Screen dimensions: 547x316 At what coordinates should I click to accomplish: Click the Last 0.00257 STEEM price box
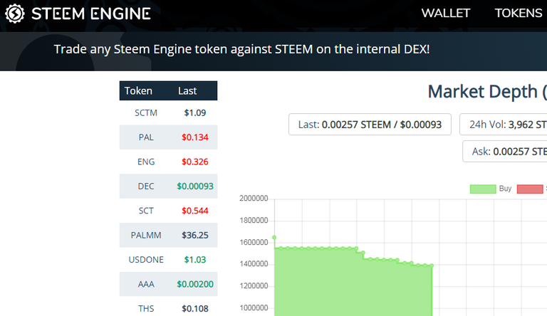tap(370, 124)
